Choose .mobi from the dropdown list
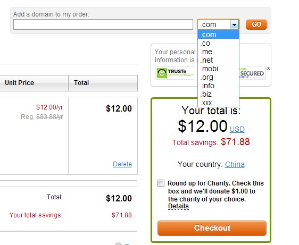The image size is (299, 245). [218, 69]
